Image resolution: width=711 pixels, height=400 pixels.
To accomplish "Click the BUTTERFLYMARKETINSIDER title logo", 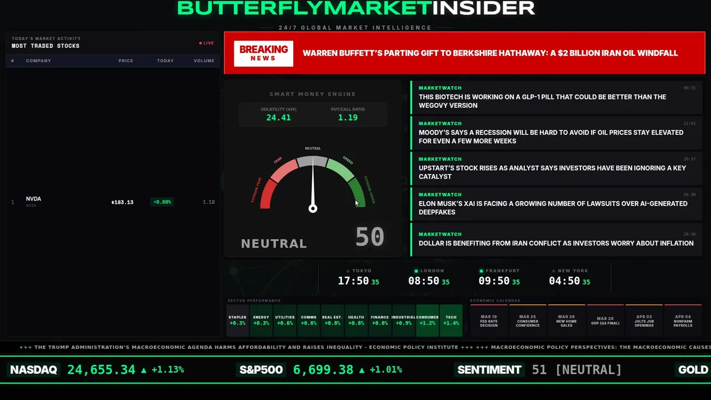I will pos(356,8).
